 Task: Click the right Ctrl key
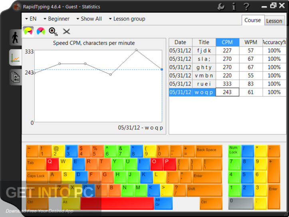click(x=211, y=203)
